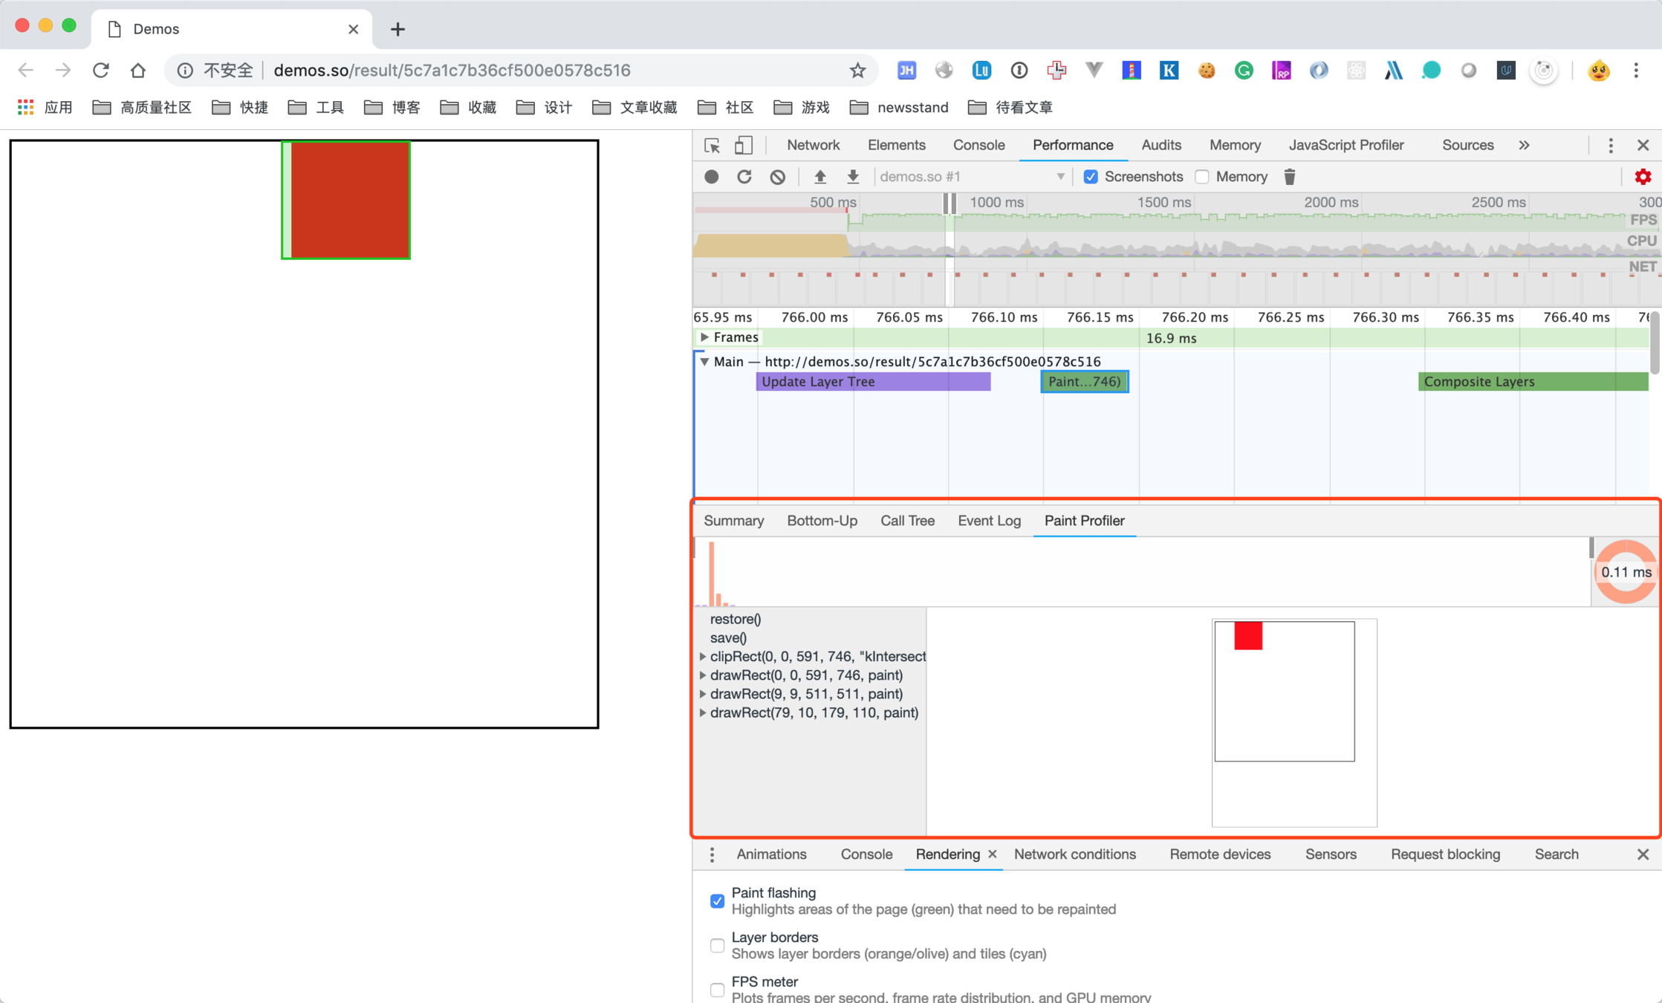Screen dimensions: 1662x1003
Task: Toggle device toolbar icon
Action: pos(743,146)
